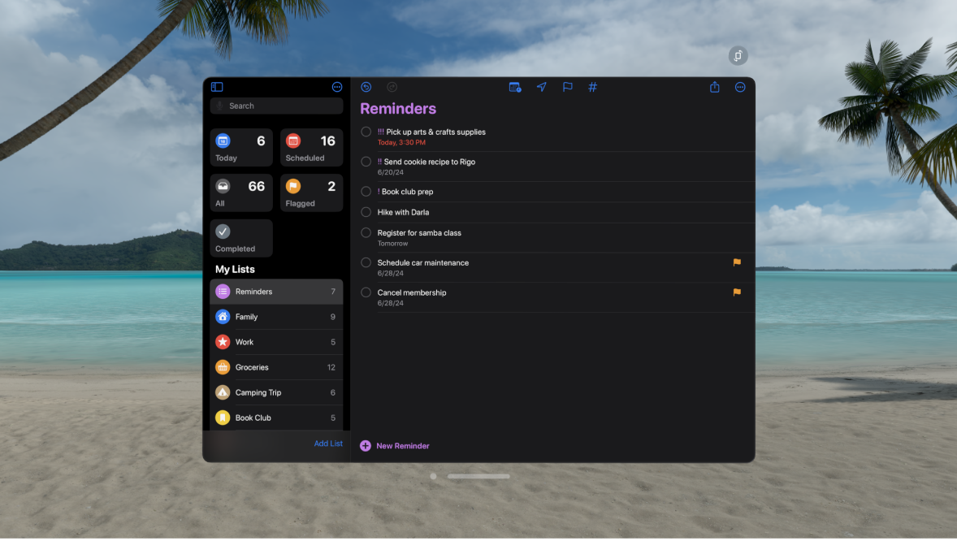The image size is (957, 541).
Task: Open the Scheduled smart list
Action: (x=311, y=147)
